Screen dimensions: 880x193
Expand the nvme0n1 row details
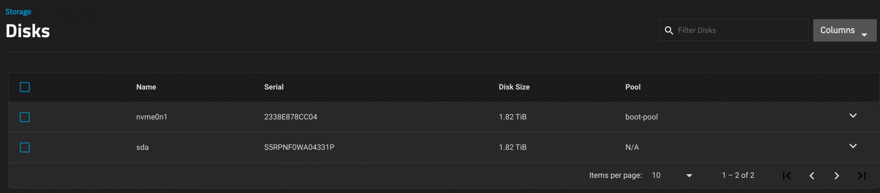click(852, 116)
